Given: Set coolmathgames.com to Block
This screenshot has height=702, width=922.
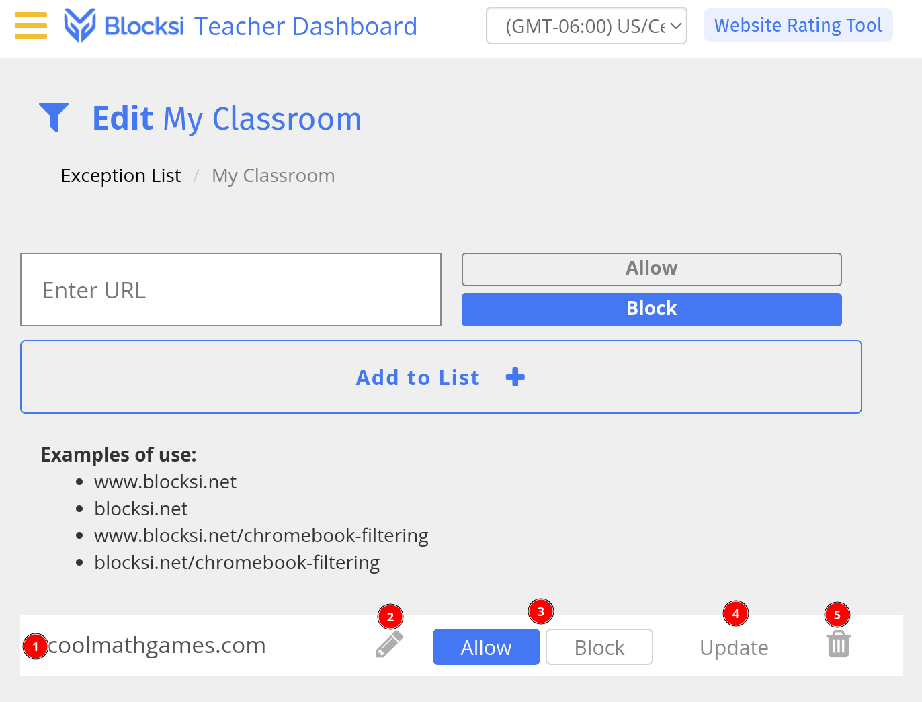Looking at the screenshot, I should (599, 647).
